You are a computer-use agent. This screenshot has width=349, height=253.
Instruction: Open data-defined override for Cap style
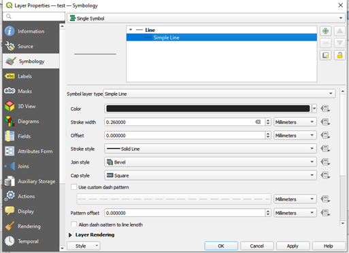click(x=325, y=175)
